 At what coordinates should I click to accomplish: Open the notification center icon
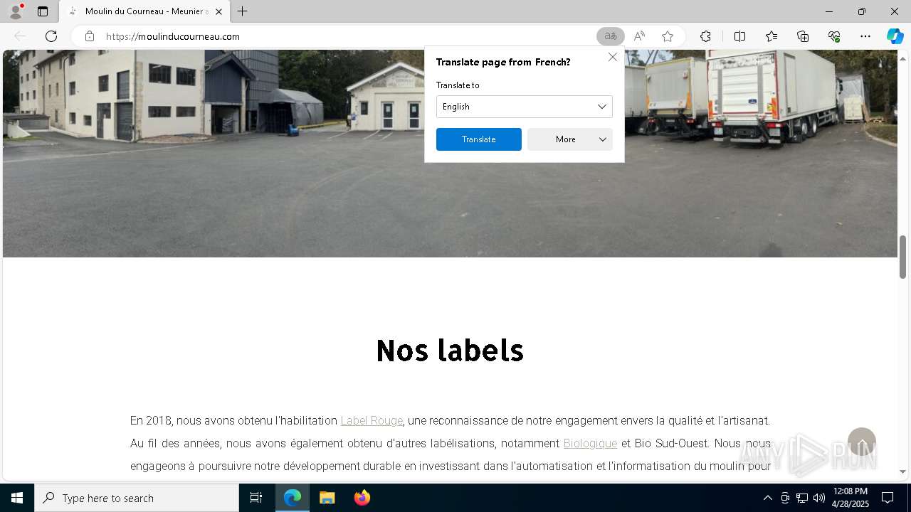[888, 498]
